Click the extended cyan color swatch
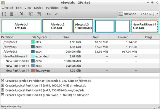The width and height of the screenshot is (160, 109). [x=33, y=56]
